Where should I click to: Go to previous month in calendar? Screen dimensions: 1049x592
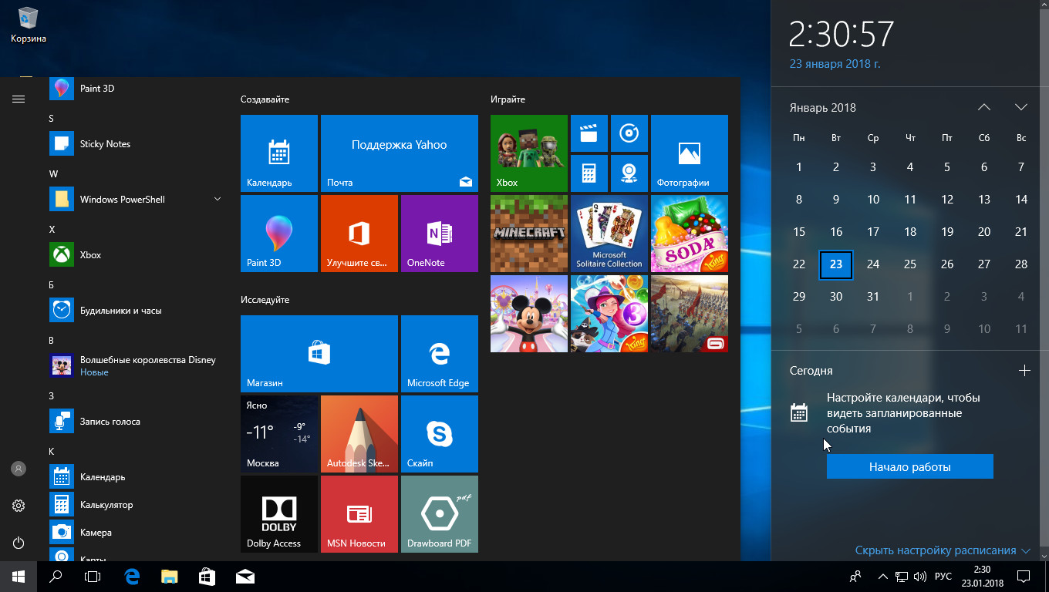tap(983, 107)
